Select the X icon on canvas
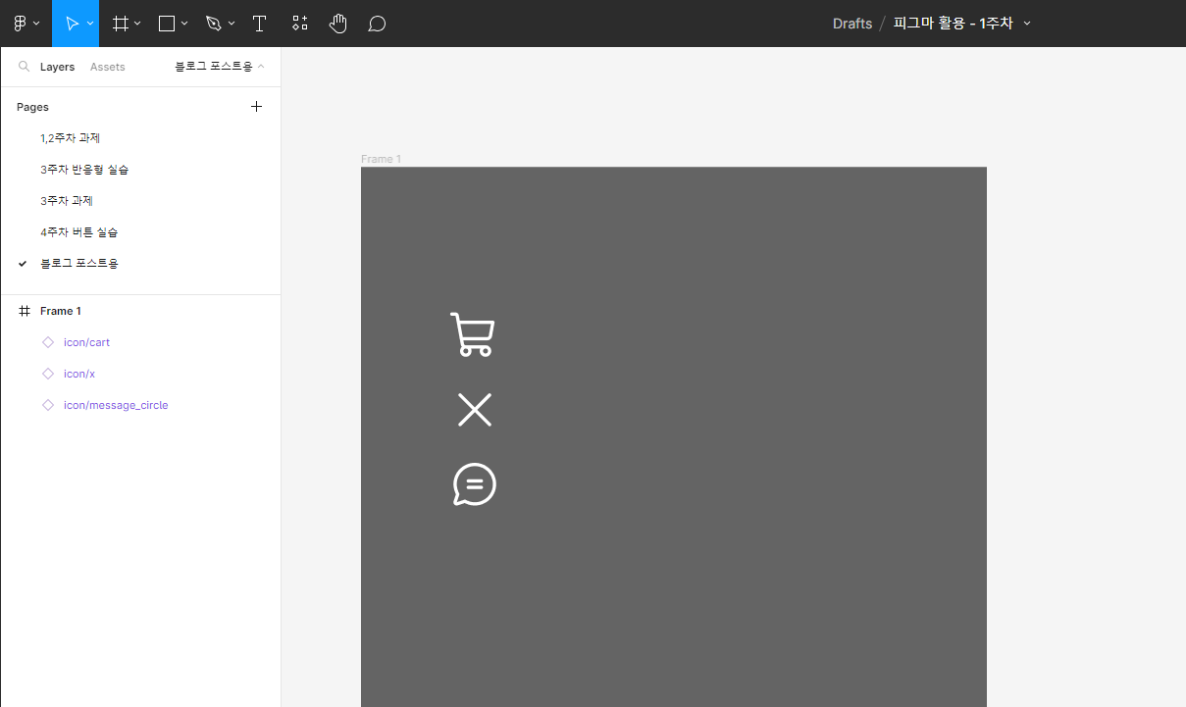The height and width of the screenshot is (707, 1186). (475, 410)
